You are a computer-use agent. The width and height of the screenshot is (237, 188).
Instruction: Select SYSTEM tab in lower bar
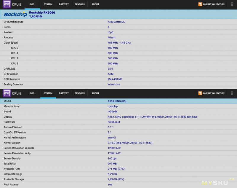coord(48,93)
